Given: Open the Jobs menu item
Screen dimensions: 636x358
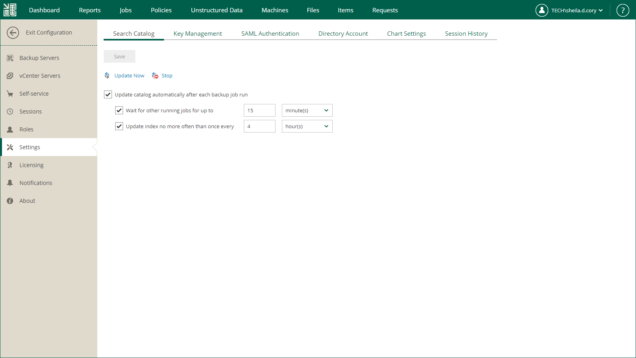Looking at the screenshot, I should point(126,10).
